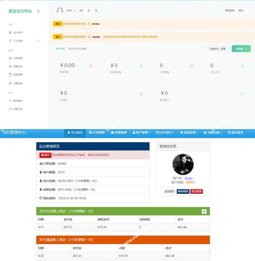Expand 个人资料 with the plus icon
The height and width of the screenshot is (261, 255).
39,41
